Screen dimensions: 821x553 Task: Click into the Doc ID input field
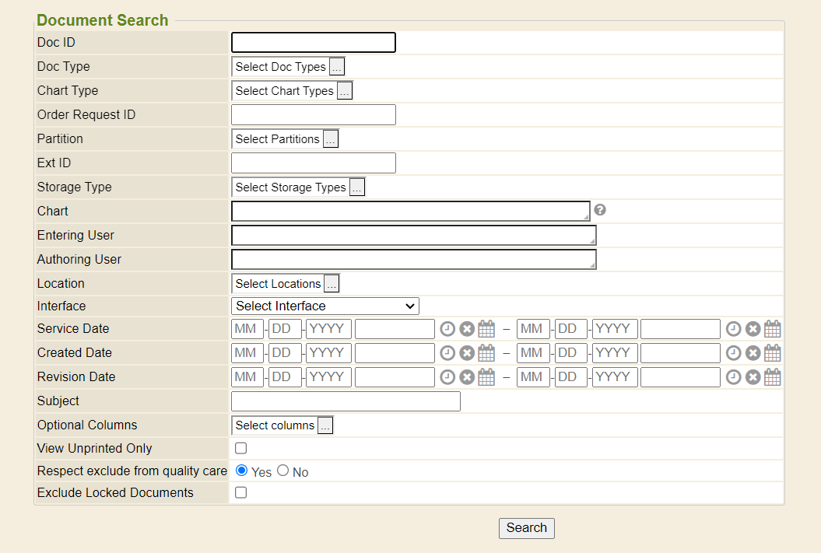point(314,43)
